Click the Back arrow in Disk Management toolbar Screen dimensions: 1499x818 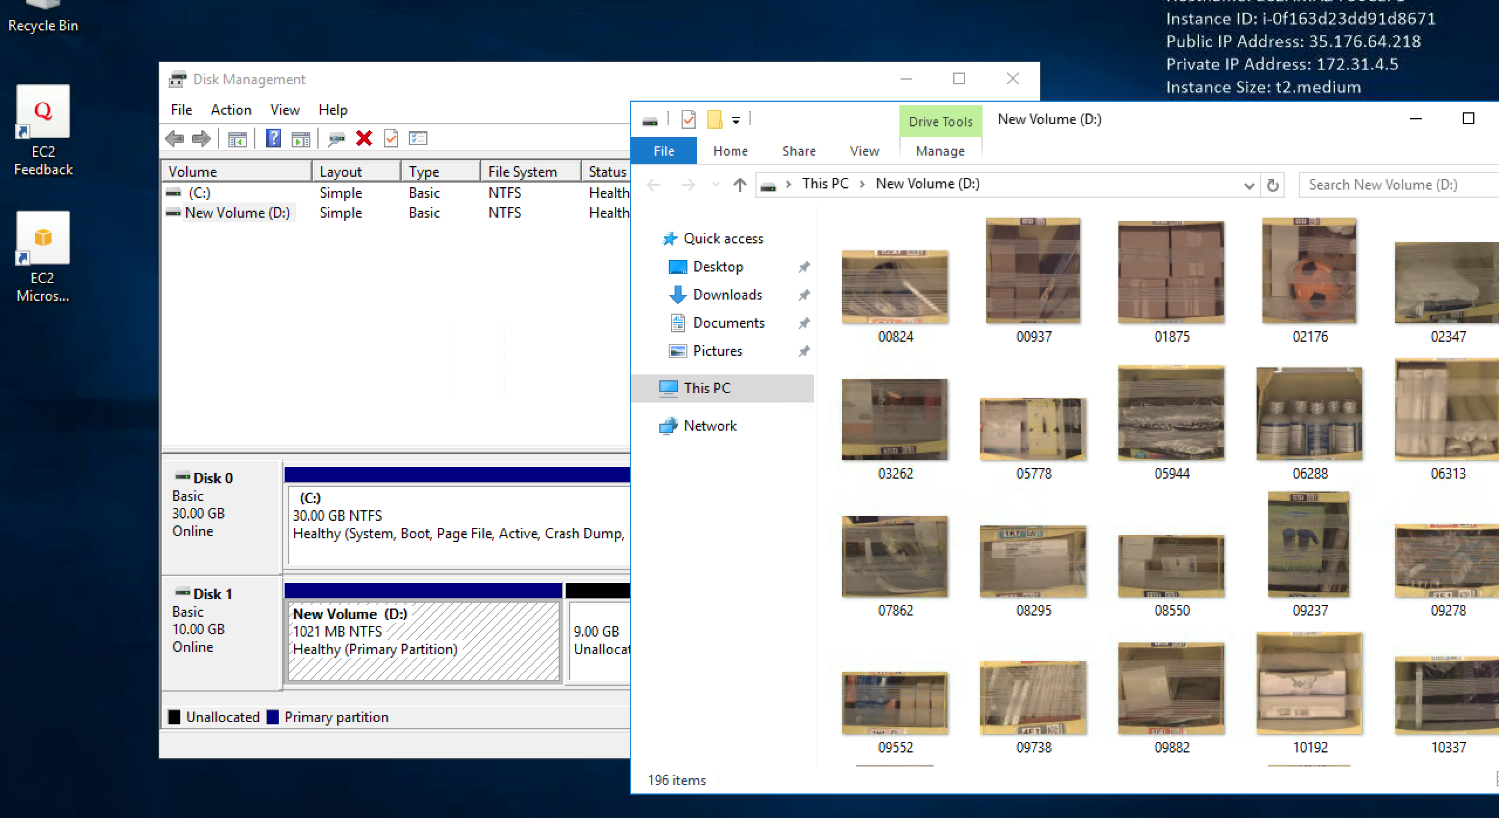click(x=174, y=139)
